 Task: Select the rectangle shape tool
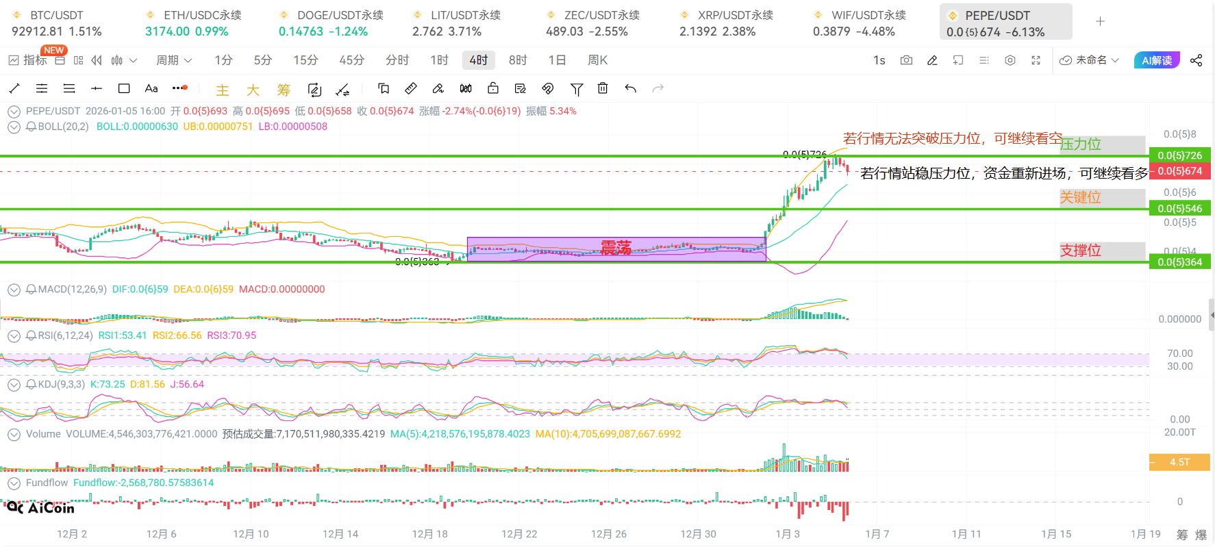124,88
